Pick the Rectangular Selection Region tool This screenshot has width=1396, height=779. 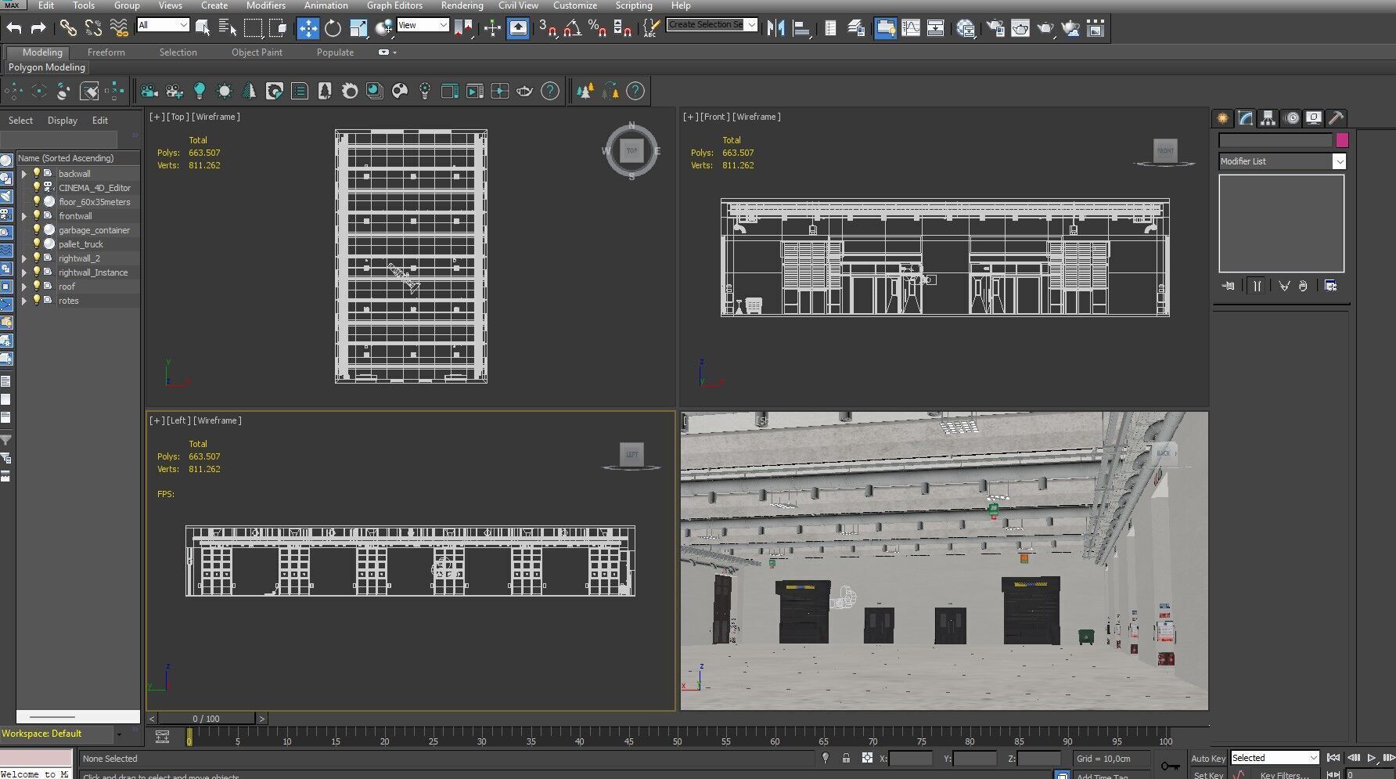click(x=253, y=28)
